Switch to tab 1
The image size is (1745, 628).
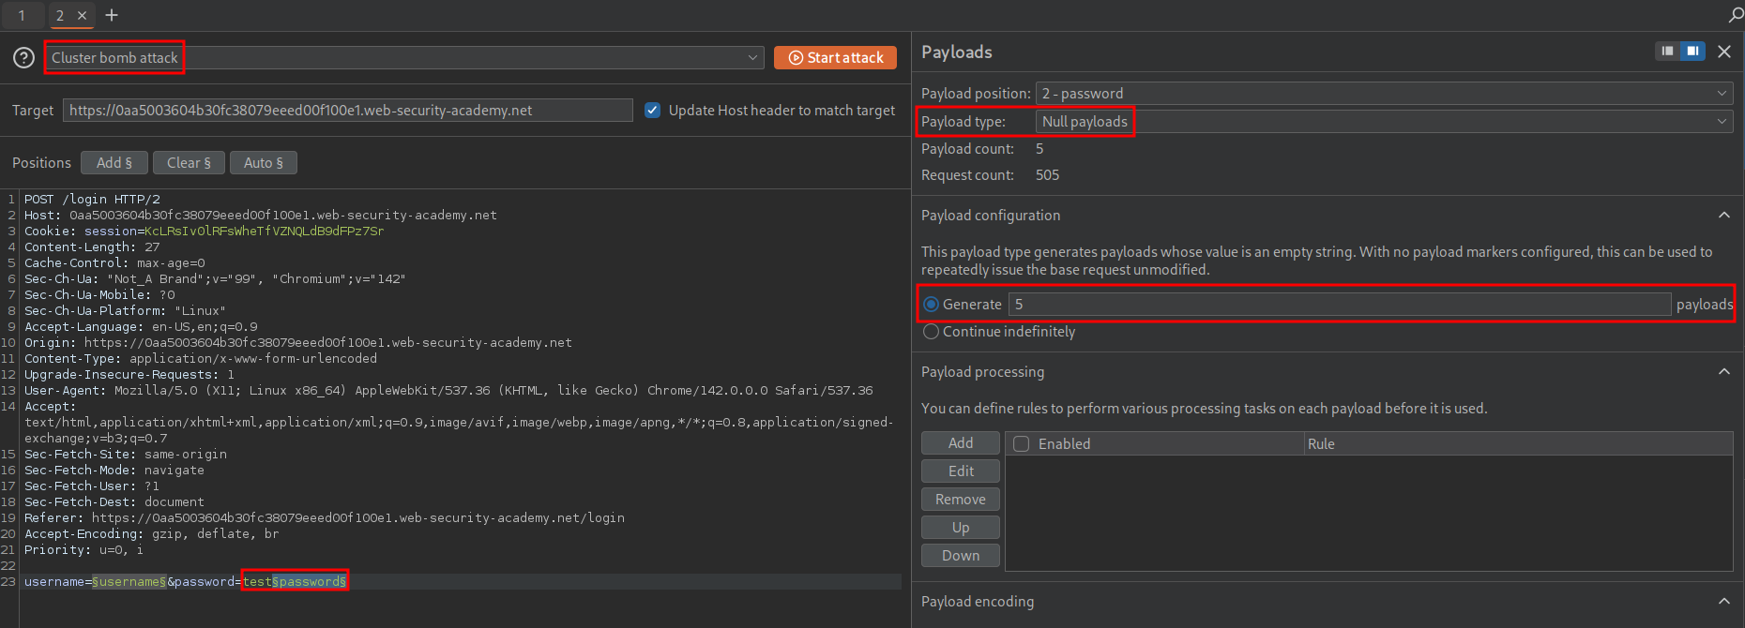coord(22,15)
